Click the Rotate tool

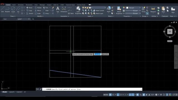(x=38, y=8)
